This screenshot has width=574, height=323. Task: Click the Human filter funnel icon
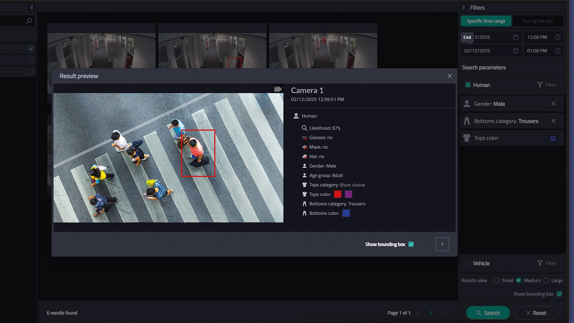coord(540,85)
